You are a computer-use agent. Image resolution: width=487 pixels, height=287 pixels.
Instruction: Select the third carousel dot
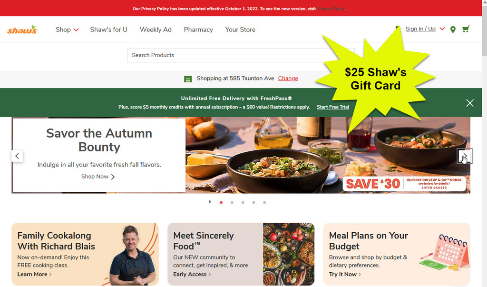tap(243, 202)
